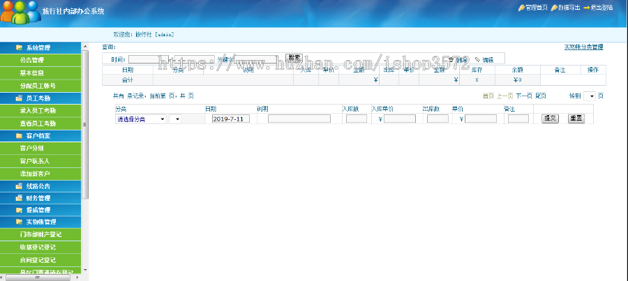Click the 上一页 pagination link
The image size is (628, 281).
point(504,96)
